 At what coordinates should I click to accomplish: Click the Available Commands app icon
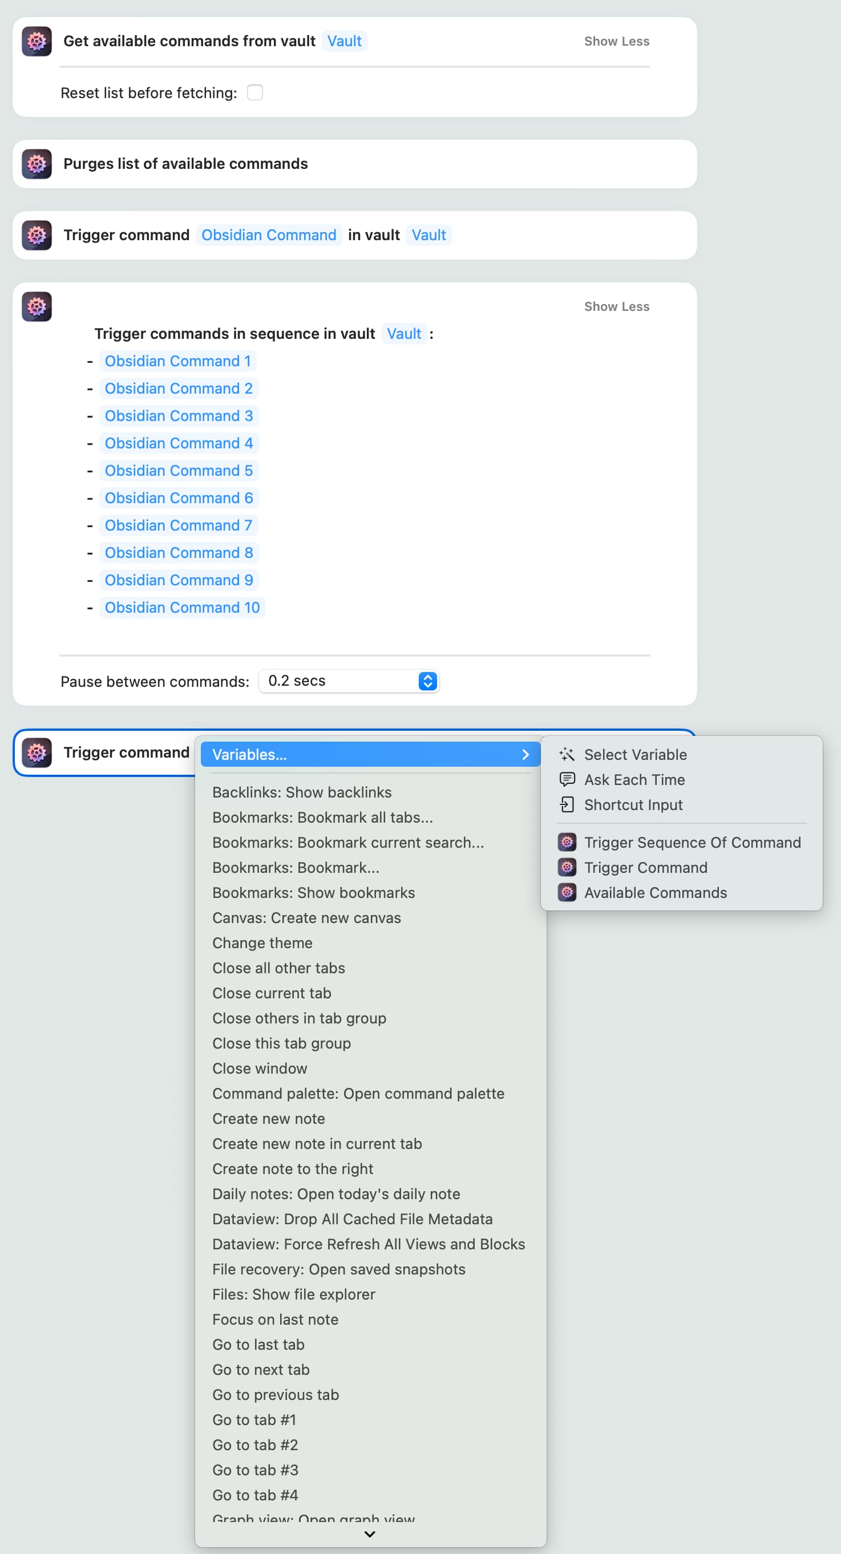click(x=567, y=892)
